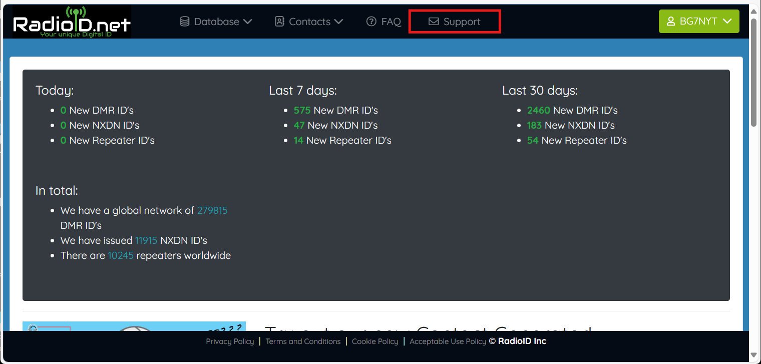761x364 pixels.
Task: Expand the Contacts dropdown chevron
Action: 338,22
